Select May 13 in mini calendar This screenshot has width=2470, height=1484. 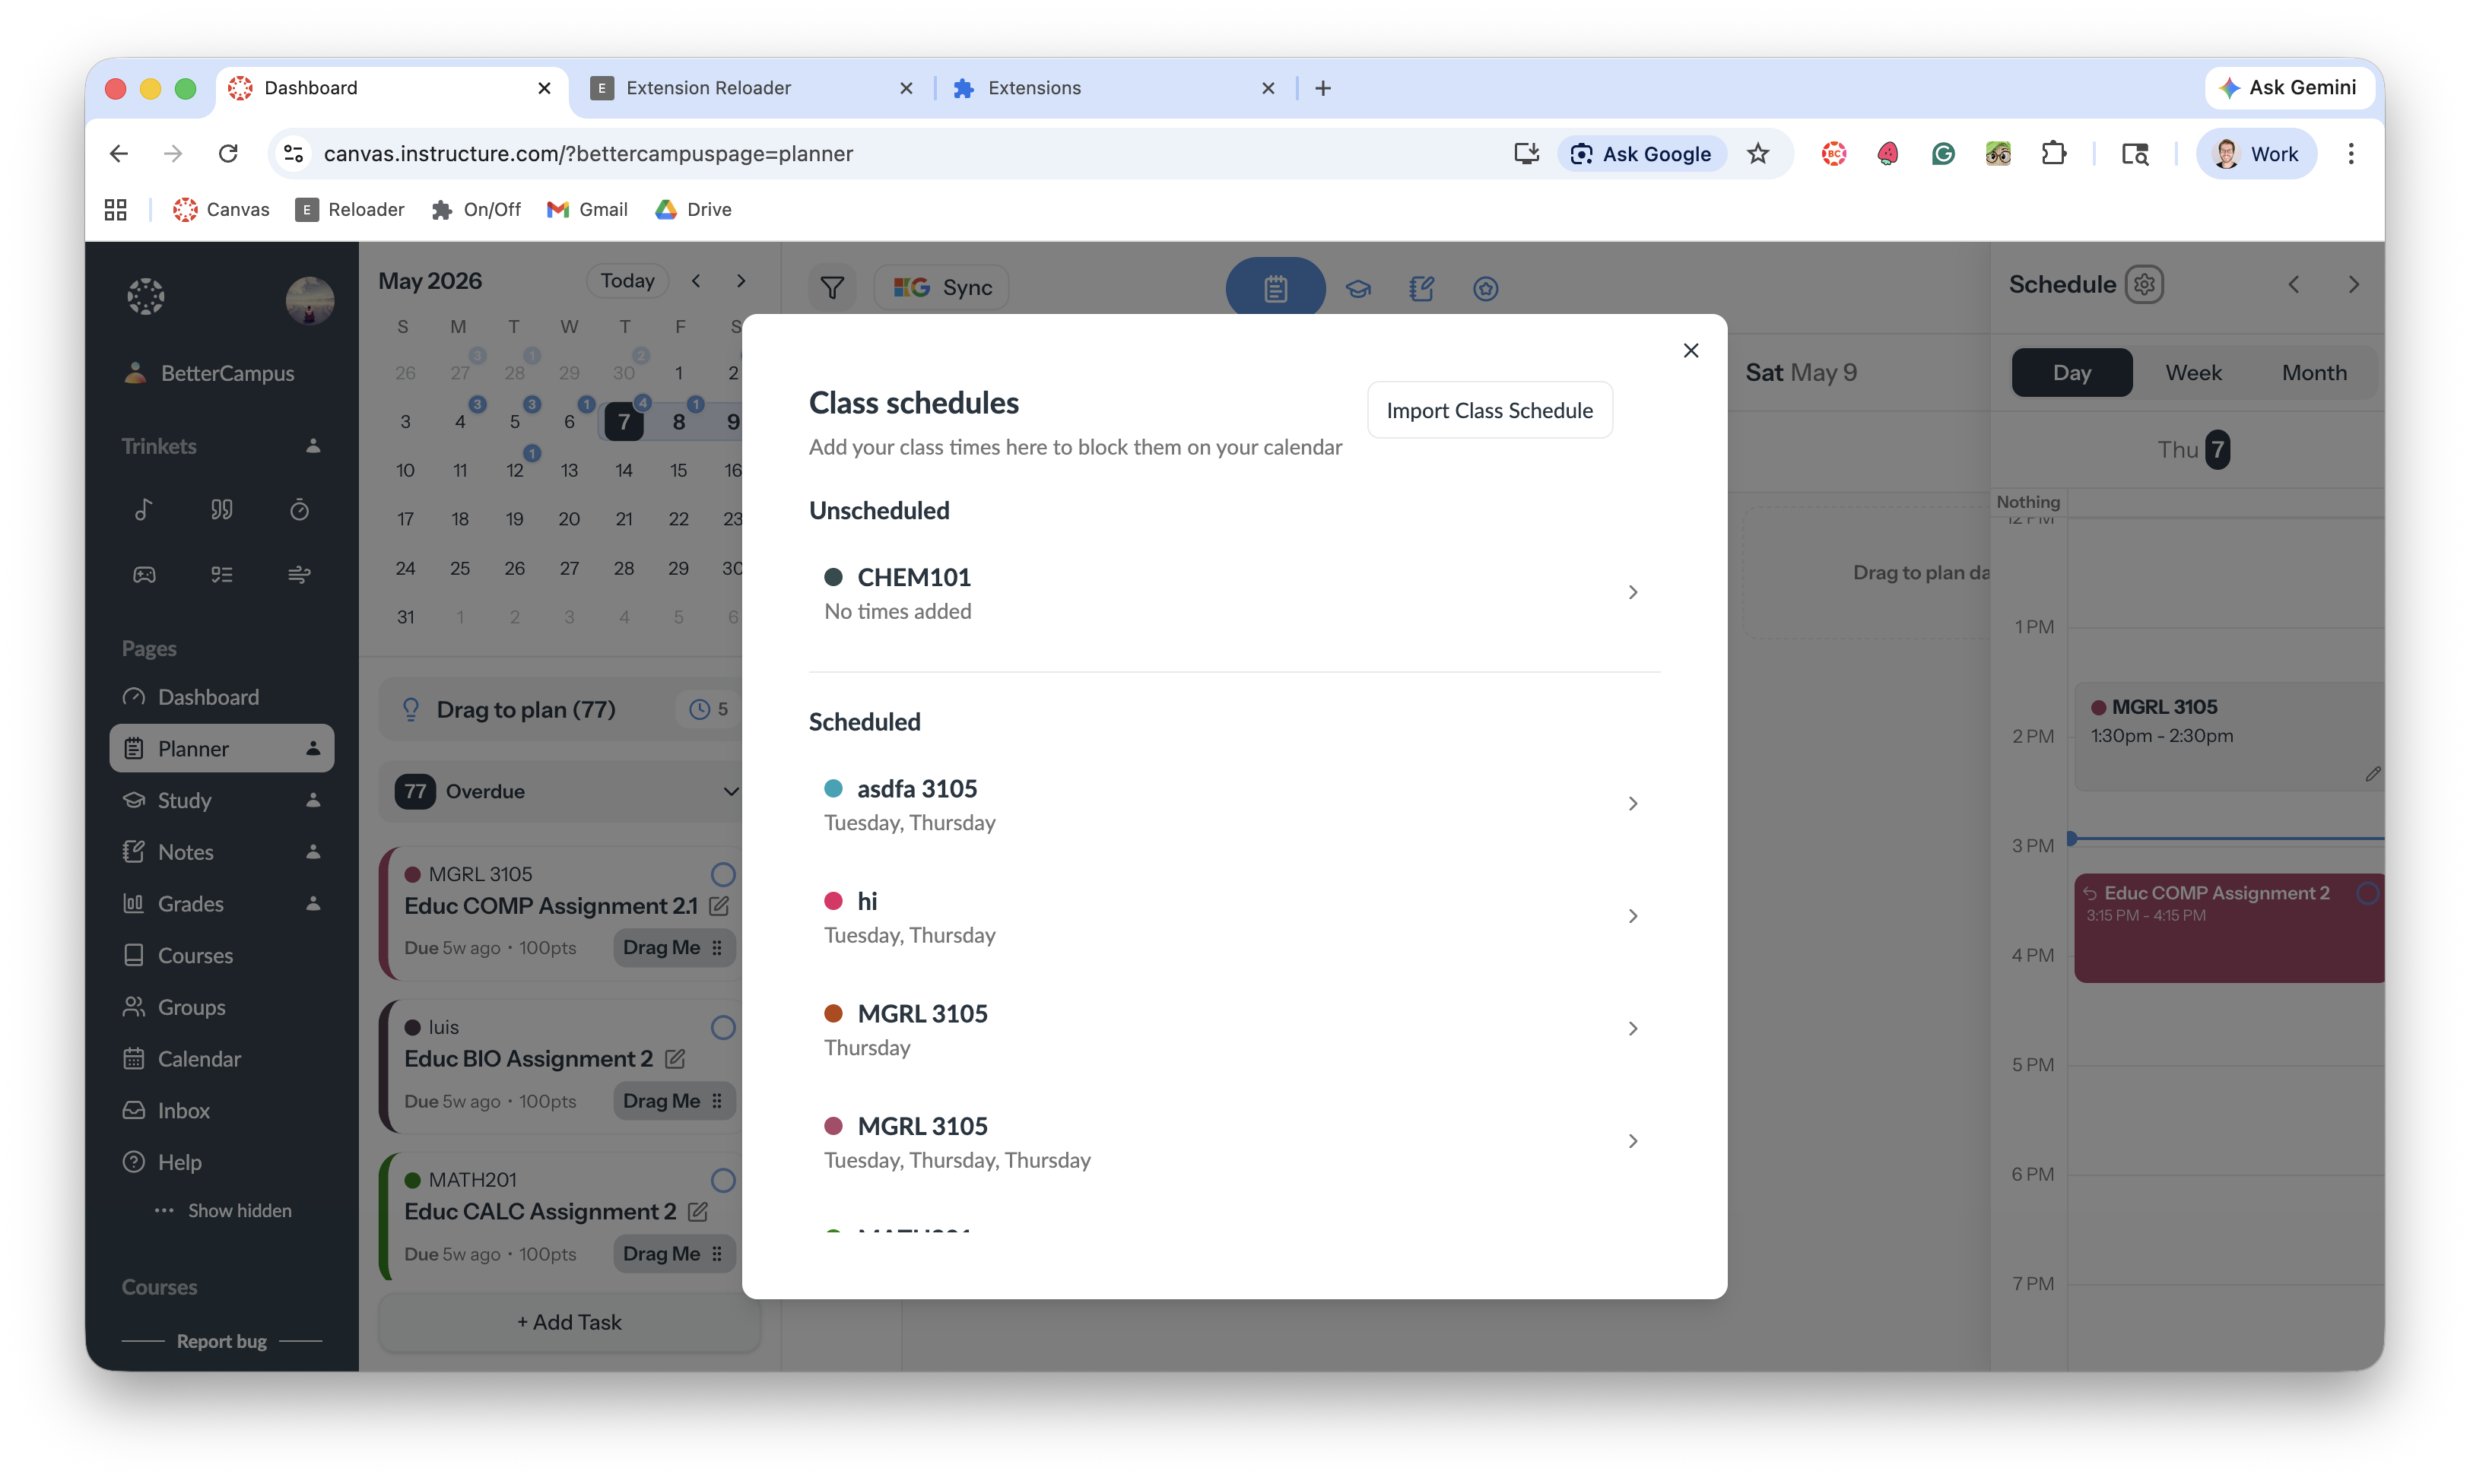click(569, 470)
